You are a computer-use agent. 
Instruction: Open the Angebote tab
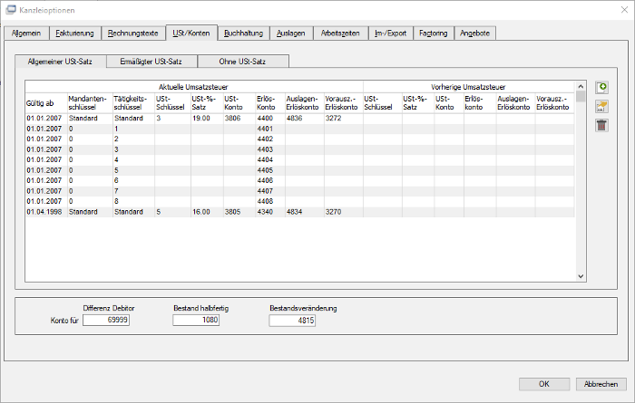tap(475, 34)
